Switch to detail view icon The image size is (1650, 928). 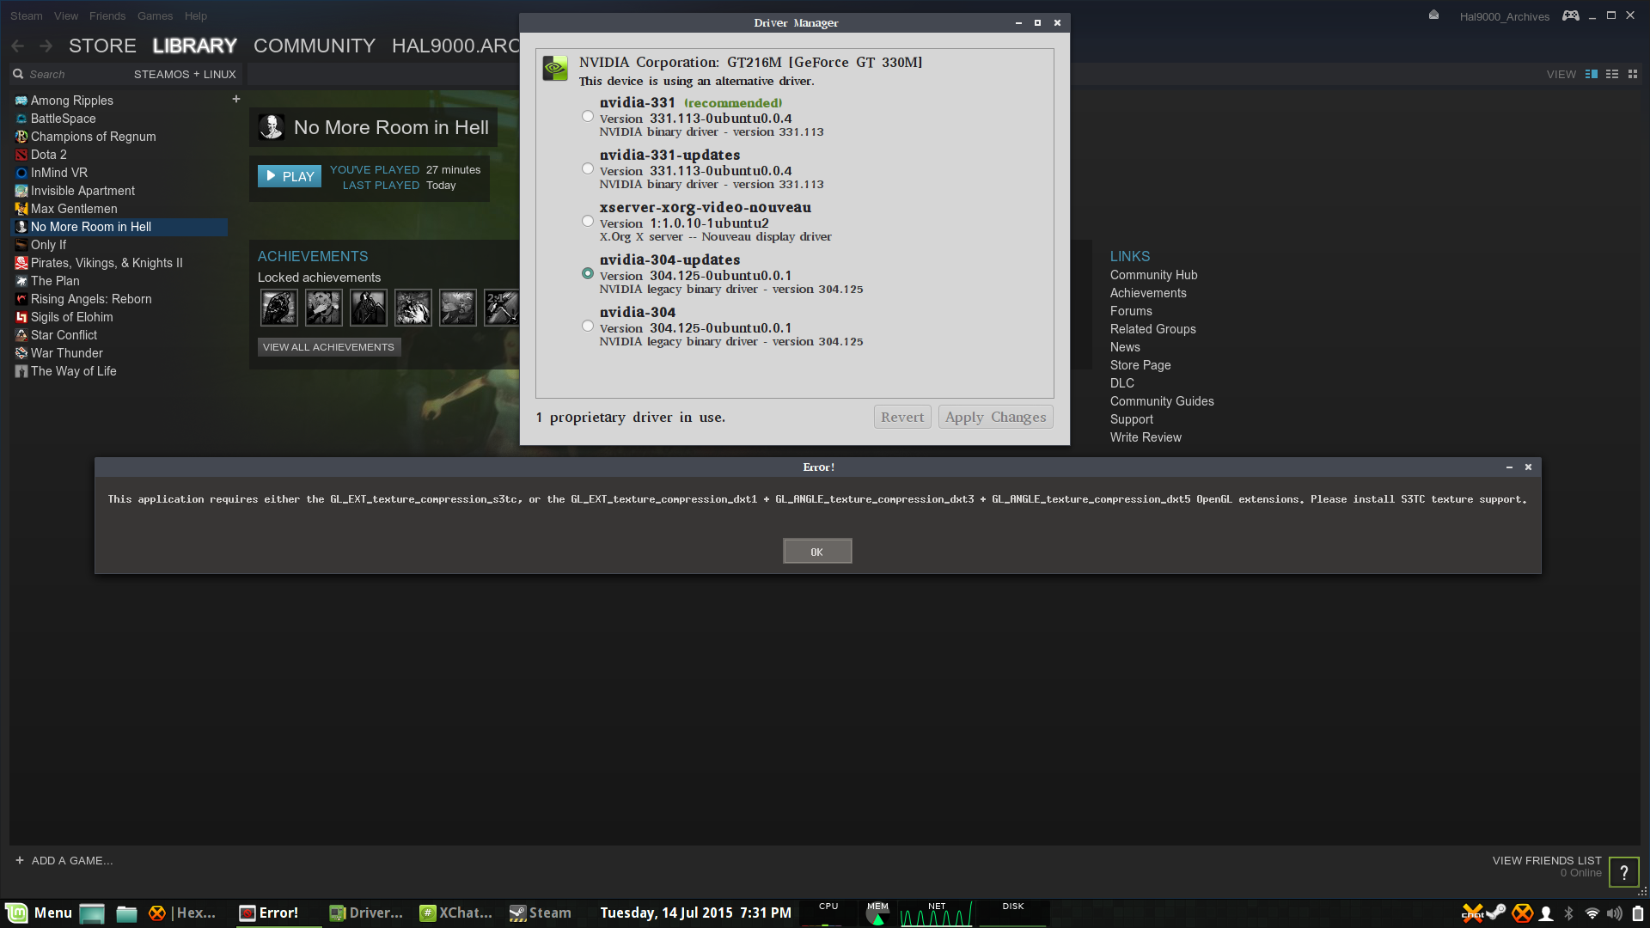pyautogui.click(x=1592, y=75)
